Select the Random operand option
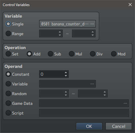 8,93
